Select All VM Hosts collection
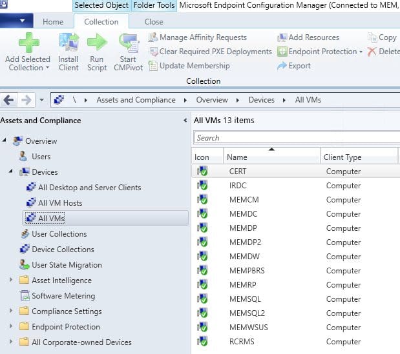This screenshot has height=354, width=400. click(x=54, y=203)
